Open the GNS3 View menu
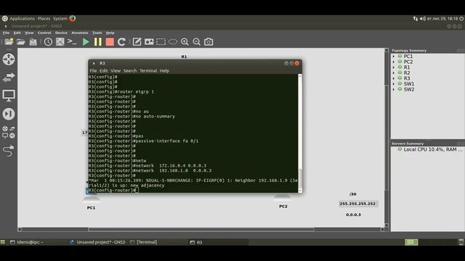465x261 pixels. tap(29, 33)
